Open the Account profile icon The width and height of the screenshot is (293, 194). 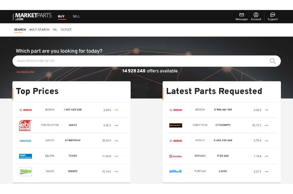[x=256, y=15]
